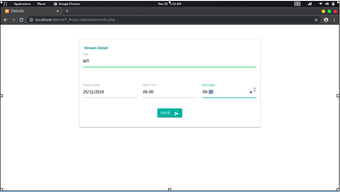Click the activities grid icon at top-left
The width and height of the screenshot is (340, 192).
pyautogui.click(x=5, y=4)
